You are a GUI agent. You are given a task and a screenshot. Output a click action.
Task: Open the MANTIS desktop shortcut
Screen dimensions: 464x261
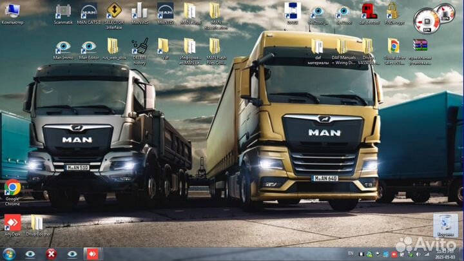coord(165,12)
